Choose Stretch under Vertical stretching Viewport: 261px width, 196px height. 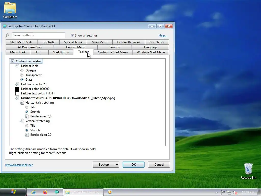[27, 130]
